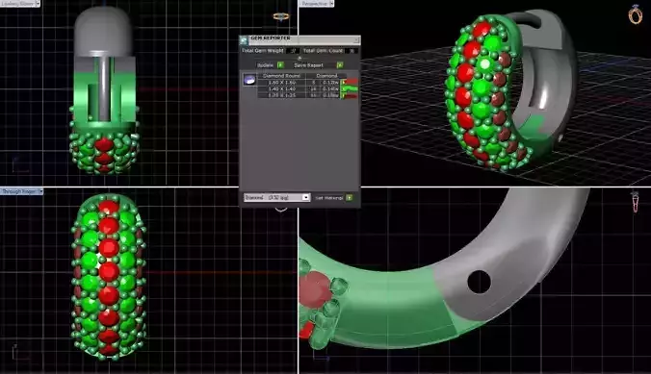Open the Through Finger viewport menu arrow
The width and height of the screenshot is (651, 374).
[x=40, y=191]
